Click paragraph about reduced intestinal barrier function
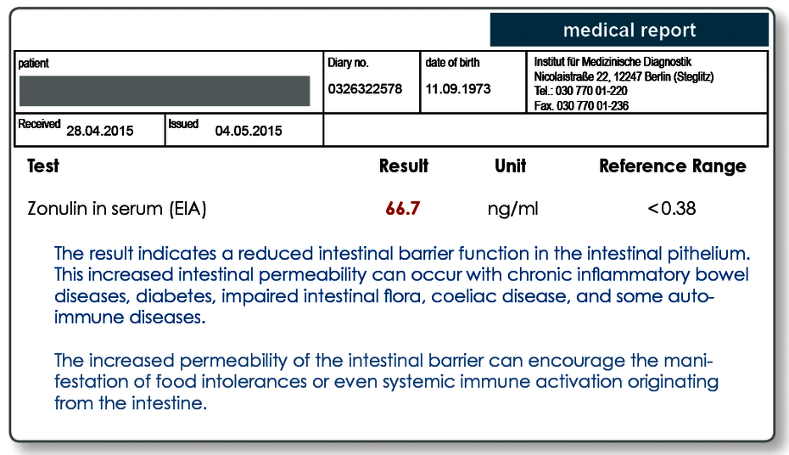 (401, 285)
